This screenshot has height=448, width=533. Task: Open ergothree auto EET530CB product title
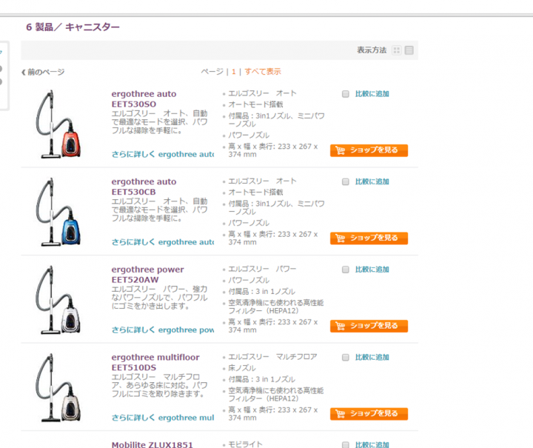pos(144,187)
